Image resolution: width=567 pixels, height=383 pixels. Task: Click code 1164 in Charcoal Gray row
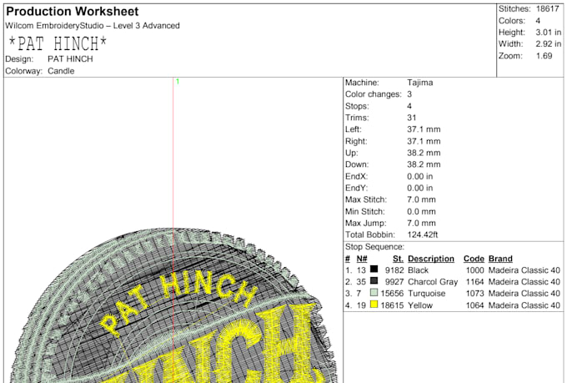474,282
